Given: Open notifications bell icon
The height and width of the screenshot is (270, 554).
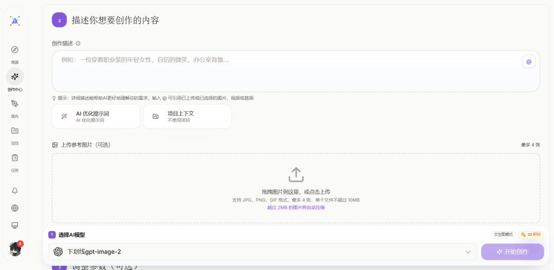Looking at the screenshot, I should [15, 191].
